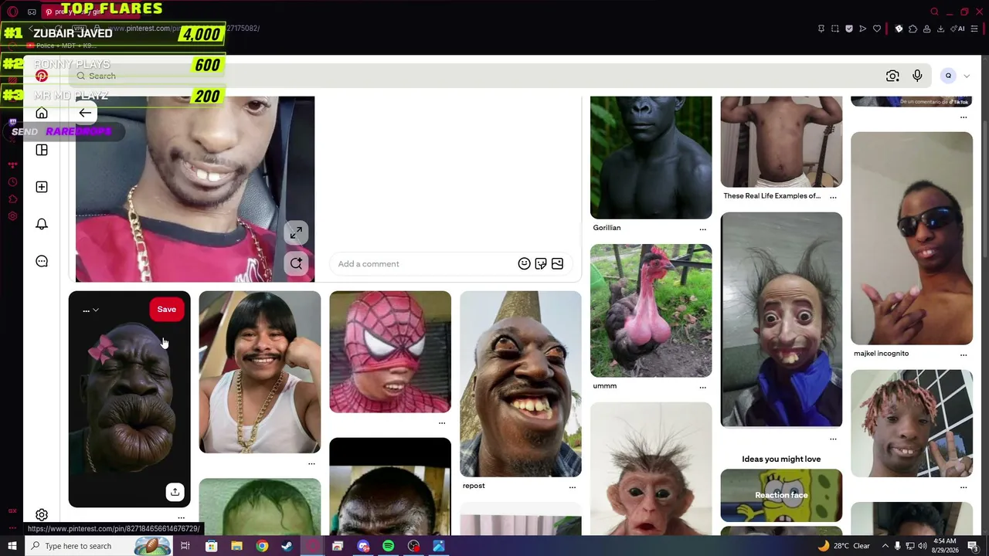Screen dimensions: 989x556
Task: Open Pinterest notifications bell
Action: [x=42, y=224]
